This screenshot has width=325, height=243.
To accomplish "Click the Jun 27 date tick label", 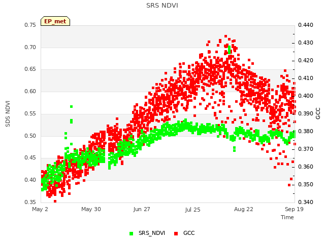I will [x=142, y=209].
